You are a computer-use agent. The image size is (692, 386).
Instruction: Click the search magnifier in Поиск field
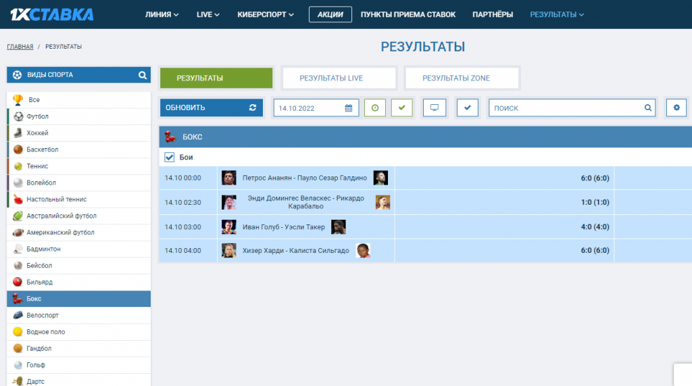point(647,107)
